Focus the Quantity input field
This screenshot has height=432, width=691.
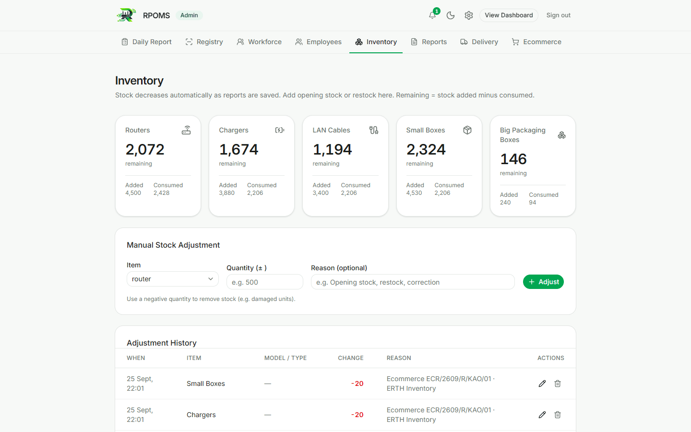265,282
